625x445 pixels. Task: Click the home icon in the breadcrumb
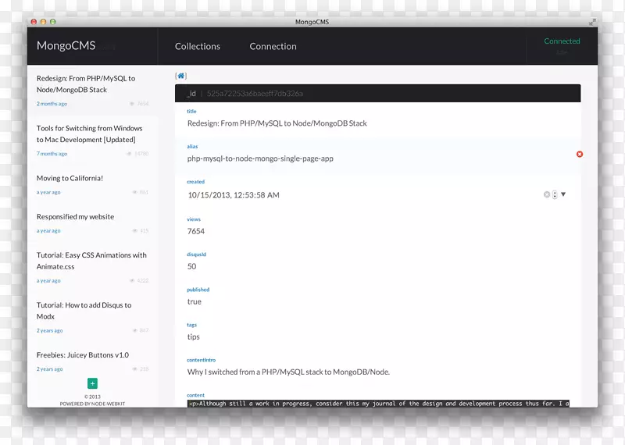coord(181,76)
